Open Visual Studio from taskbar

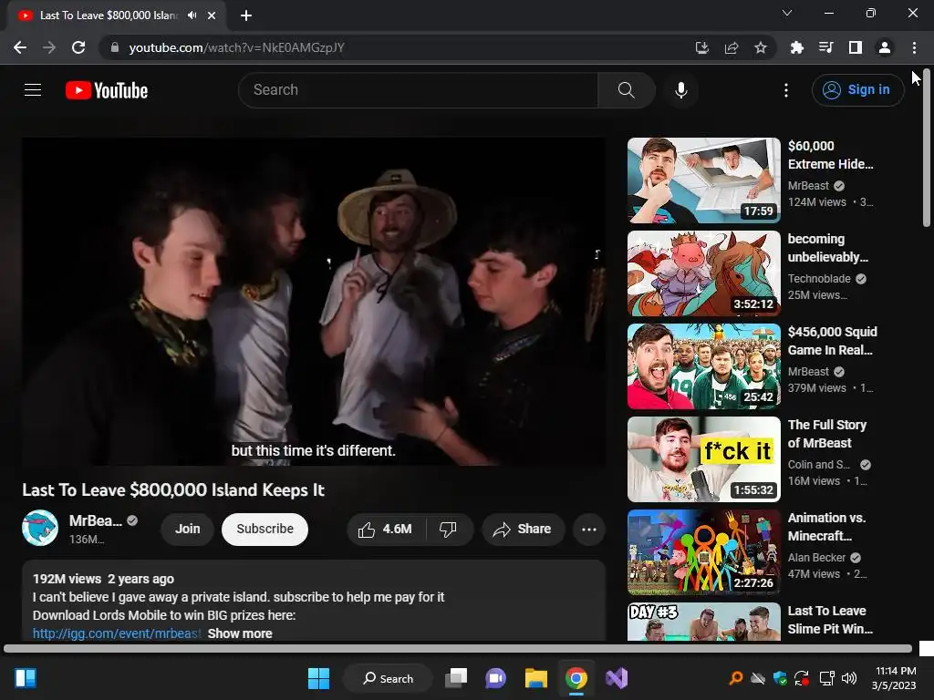click(x=617, y=678)
